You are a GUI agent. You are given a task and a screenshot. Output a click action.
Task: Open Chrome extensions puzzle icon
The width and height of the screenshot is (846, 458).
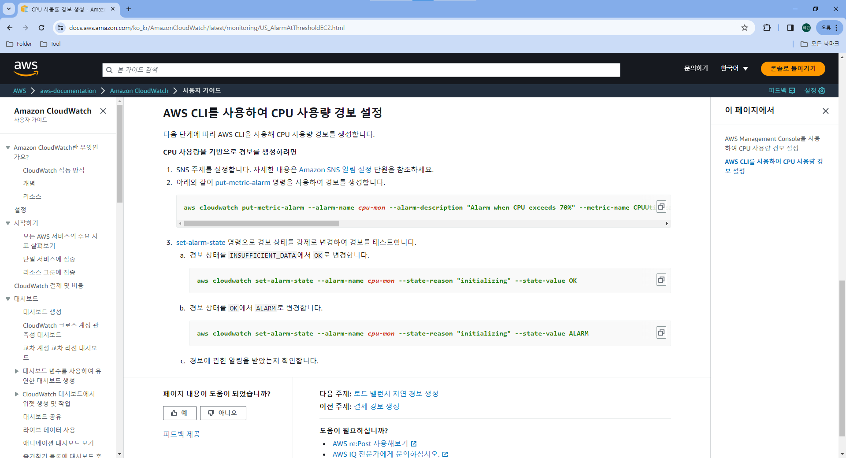[767, 28]
